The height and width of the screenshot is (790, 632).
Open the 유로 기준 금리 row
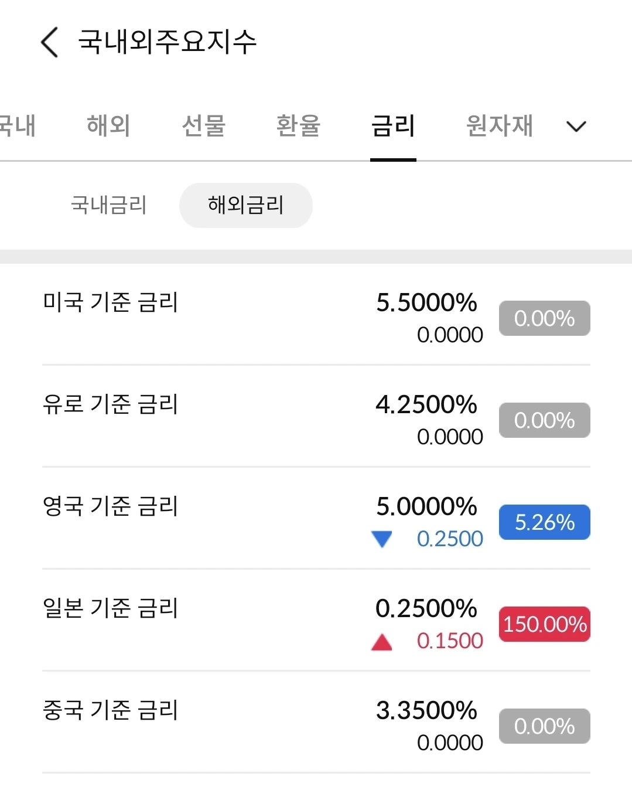(110, 404)
